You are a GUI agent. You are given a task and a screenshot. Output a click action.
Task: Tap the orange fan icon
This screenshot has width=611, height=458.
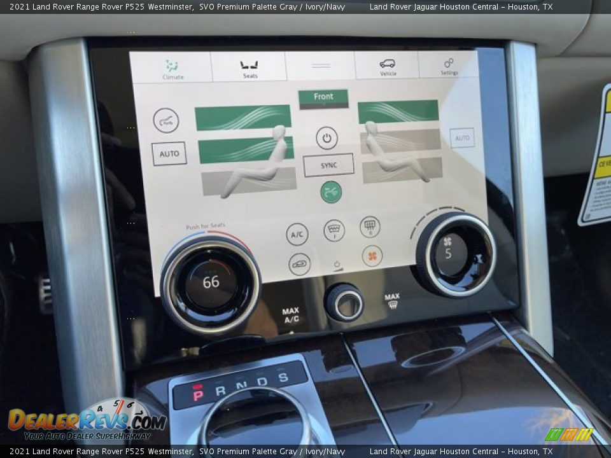pyautogui.click(x=372, y=256)
